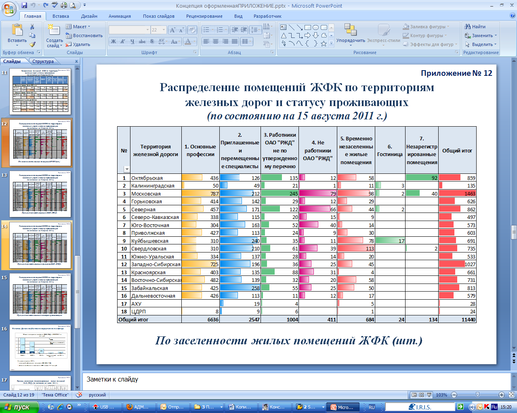
Task: Insert a text box shape
Action: point(283,27)
